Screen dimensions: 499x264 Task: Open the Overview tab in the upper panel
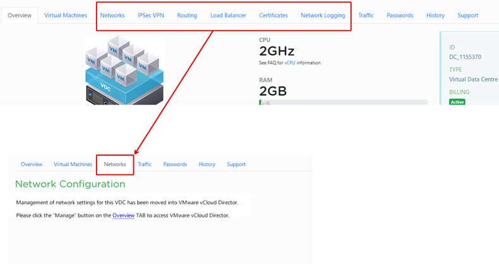[20, 15]
